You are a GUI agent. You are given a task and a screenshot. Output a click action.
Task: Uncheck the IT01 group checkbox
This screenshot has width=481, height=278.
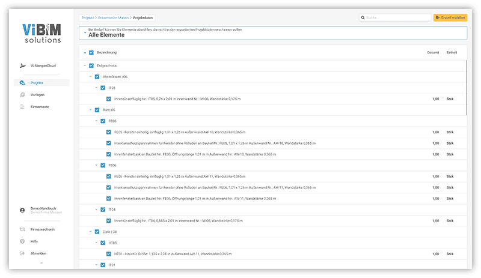pos(103,265)
